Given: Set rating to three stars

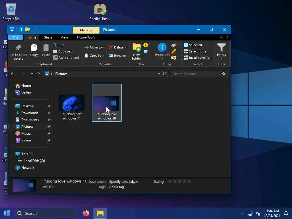Looking at the screenshot, I should tap(180, 181).
